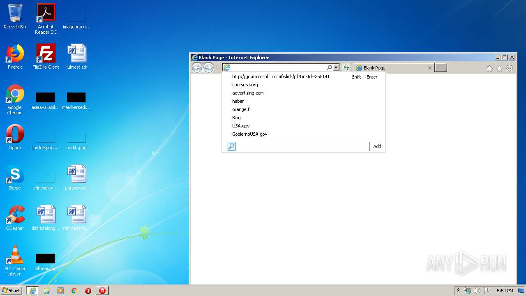Open Favorites star icon
The height and width of the screenshot is (296, 526).
click(x=499, y=69)
